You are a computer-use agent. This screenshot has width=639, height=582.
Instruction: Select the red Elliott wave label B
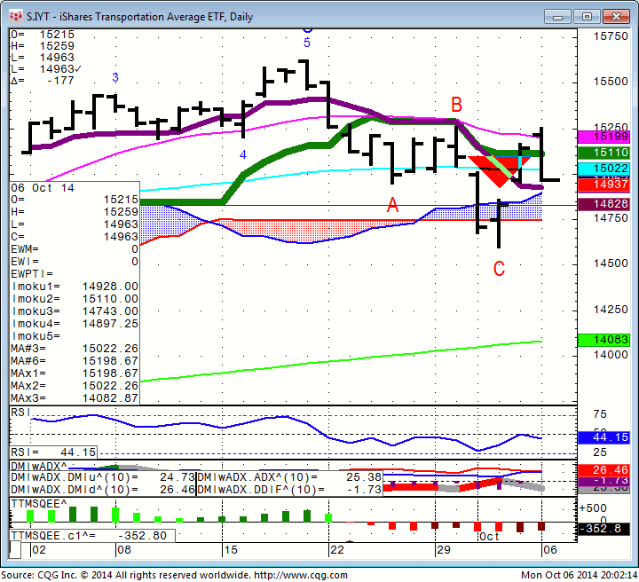tap(456, 105)
